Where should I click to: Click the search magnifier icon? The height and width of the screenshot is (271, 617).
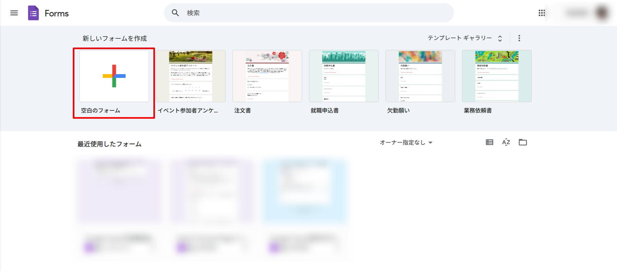175,13
